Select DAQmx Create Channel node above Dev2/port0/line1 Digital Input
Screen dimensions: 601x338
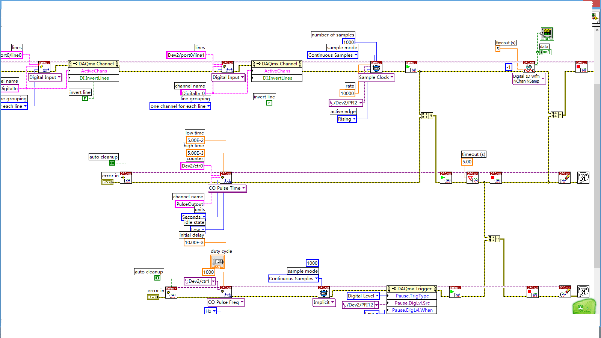point(228,67)
